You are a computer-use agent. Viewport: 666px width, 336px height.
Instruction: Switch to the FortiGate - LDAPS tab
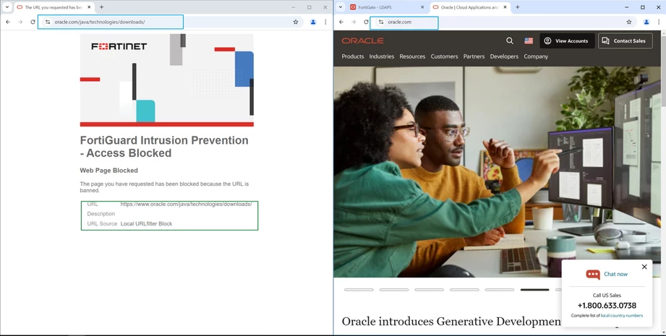click(x=386, y=7)
